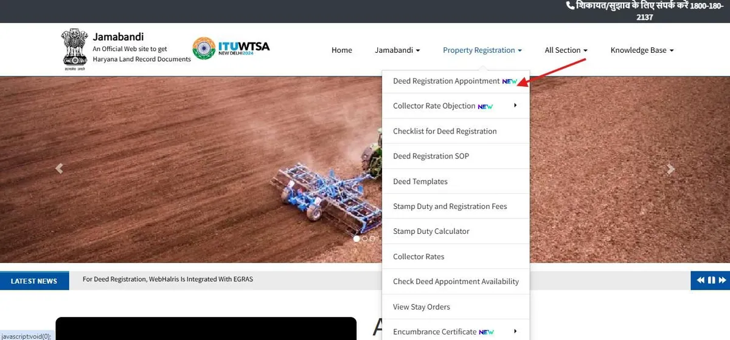730x340 pixels.
Task: Go to the Home page link
Action: click(x=341, y=50)
